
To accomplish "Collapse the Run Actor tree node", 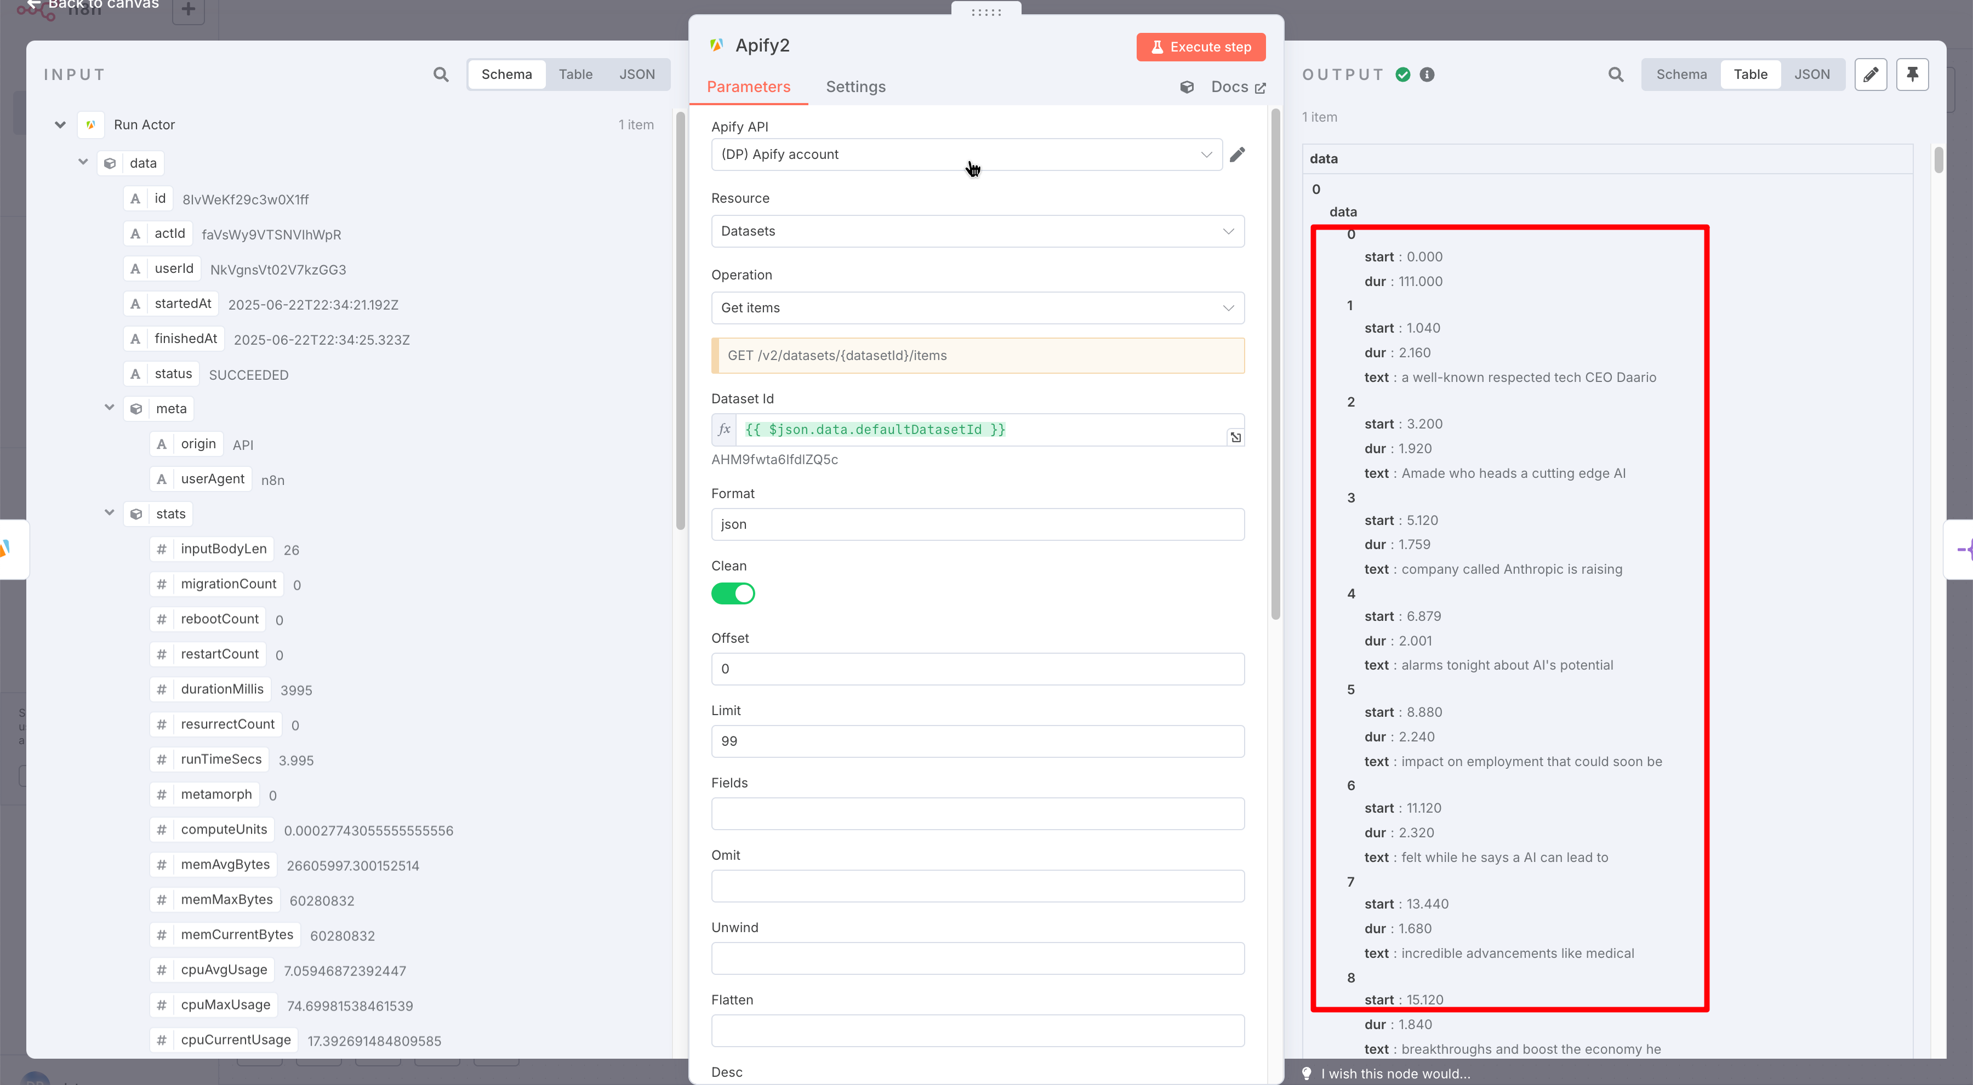I will (x=60, y=125).
